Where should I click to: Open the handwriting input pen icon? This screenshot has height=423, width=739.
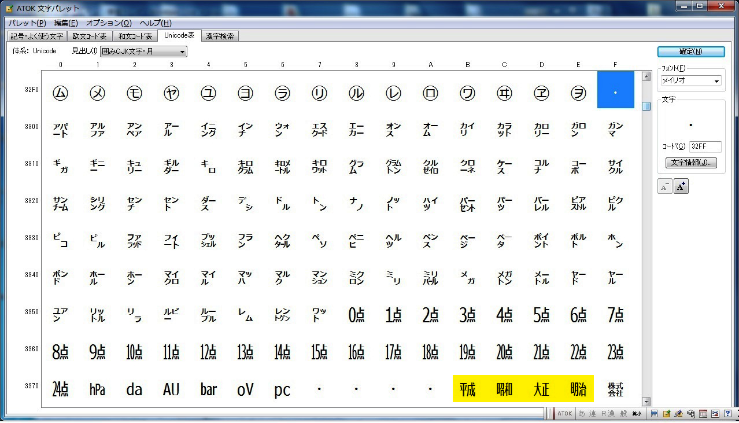click(x=679, y=414)
